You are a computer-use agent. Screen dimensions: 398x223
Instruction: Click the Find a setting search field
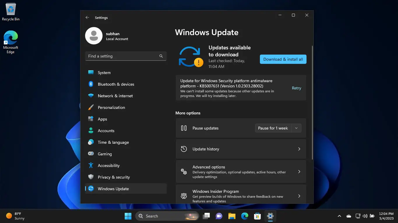click(x=126, y=56)
